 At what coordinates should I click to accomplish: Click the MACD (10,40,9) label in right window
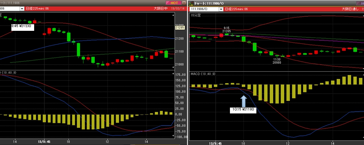203,74
